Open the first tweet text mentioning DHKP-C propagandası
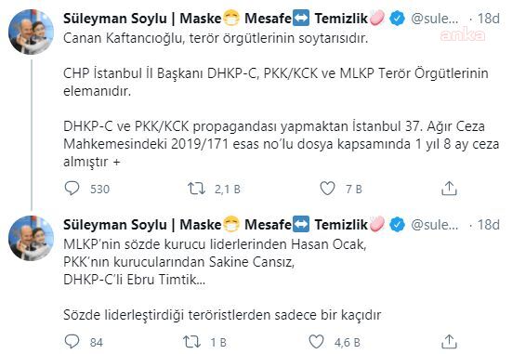This screenshot has height=354, width=512. (282, 144)
